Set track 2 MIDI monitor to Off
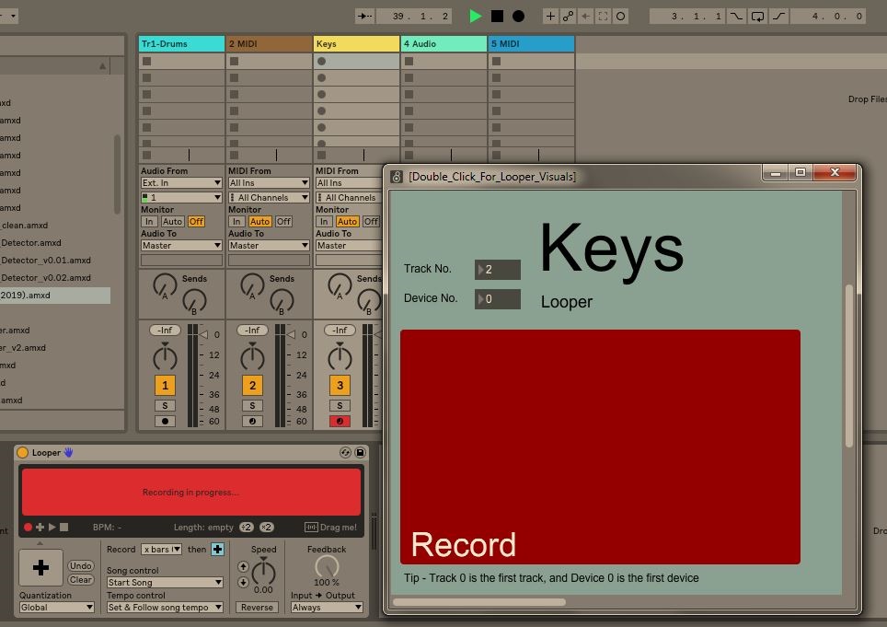This screenshot has height=627, width=887. coord(283,221)
